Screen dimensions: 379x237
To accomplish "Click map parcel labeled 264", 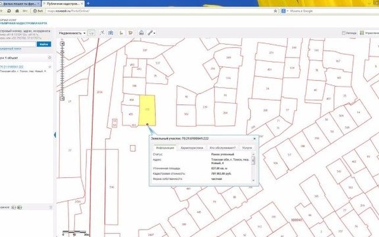I will coord(225,113).
